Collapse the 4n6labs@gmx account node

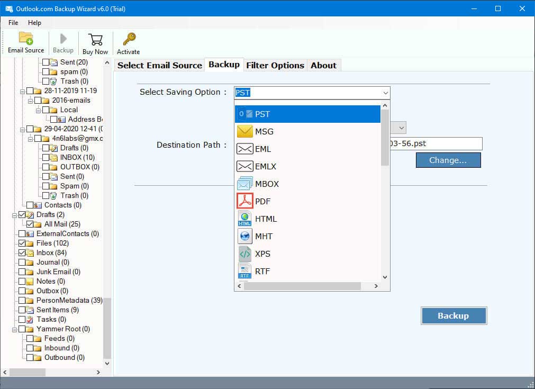click(30, 139)
